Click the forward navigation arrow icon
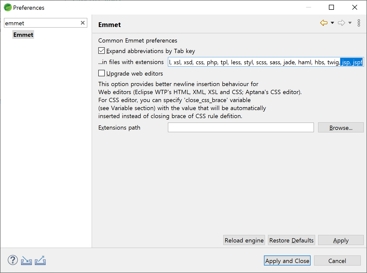This screenshot has width=367, height=273. [341, 23]
